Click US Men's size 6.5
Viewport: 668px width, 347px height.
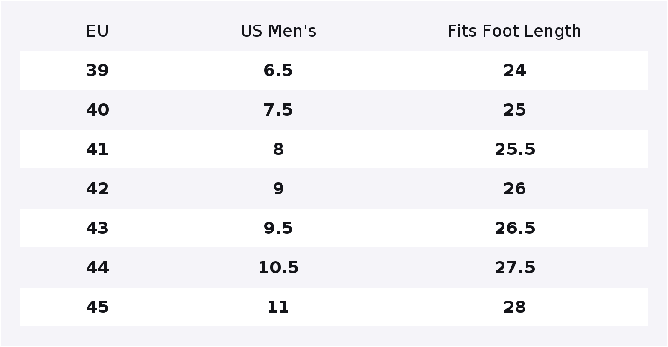click(278, 71)
